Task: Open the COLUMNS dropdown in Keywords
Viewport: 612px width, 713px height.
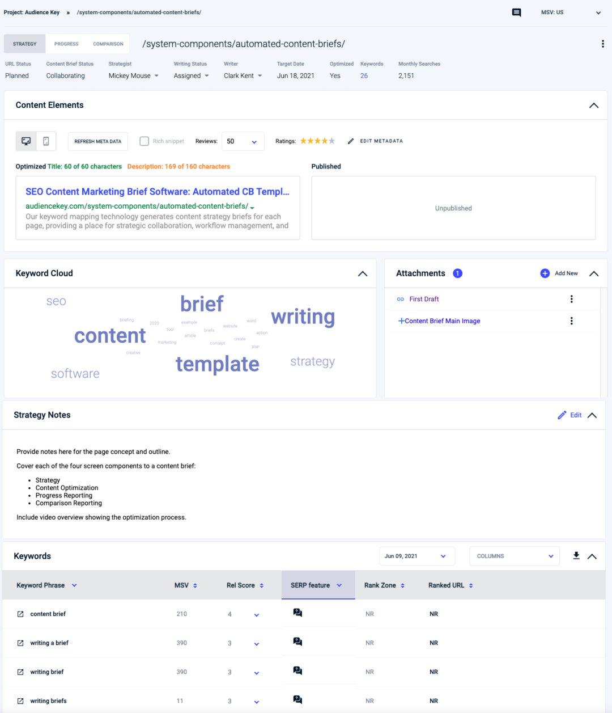Action: 513,556
